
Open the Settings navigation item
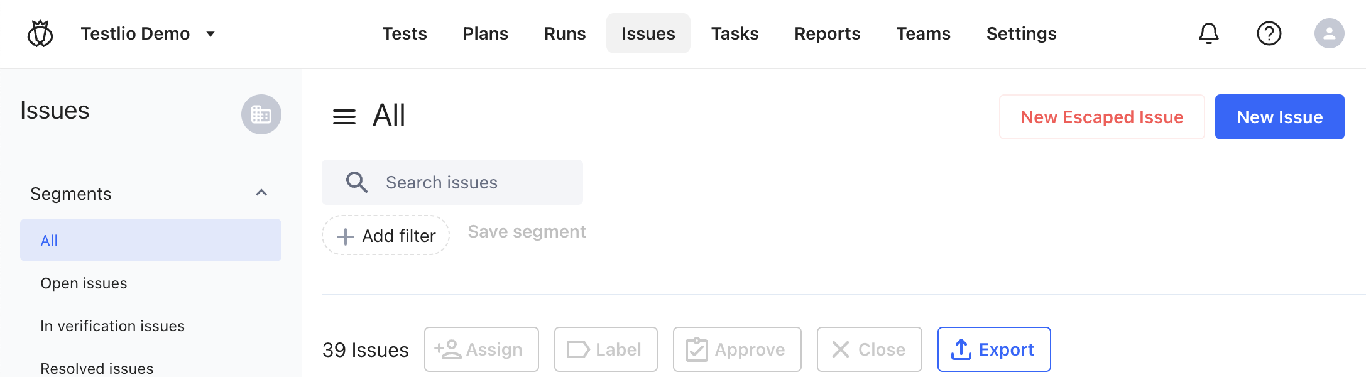[1021, 33]
